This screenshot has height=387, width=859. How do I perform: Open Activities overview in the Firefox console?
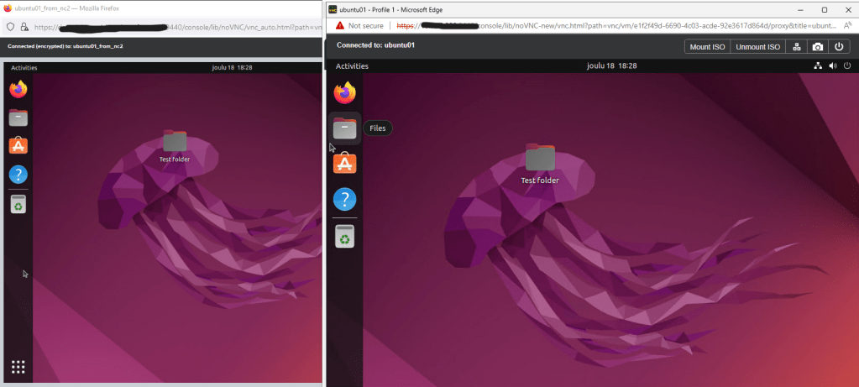coord(24,67)
